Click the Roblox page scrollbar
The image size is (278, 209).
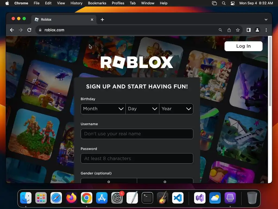pos(270,71)
